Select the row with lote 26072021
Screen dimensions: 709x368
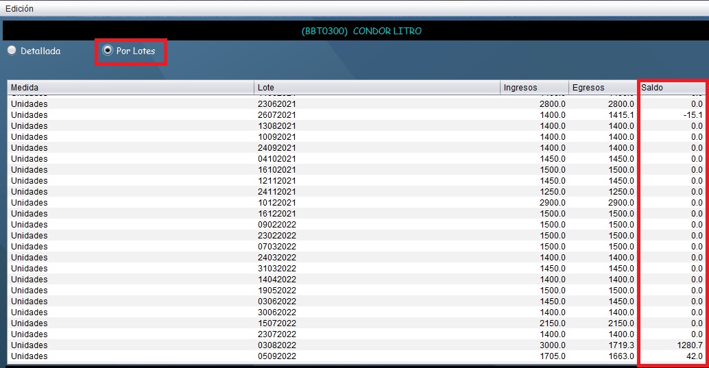[x=276, y=115]
